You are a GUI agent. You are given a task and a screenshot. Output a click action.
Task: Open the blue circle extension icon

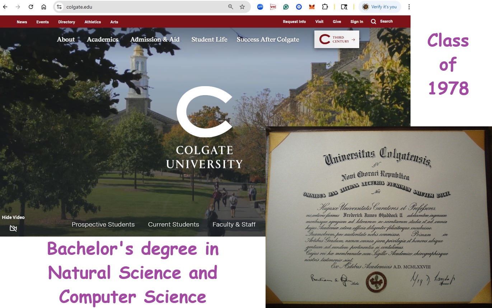coord(299,7)
